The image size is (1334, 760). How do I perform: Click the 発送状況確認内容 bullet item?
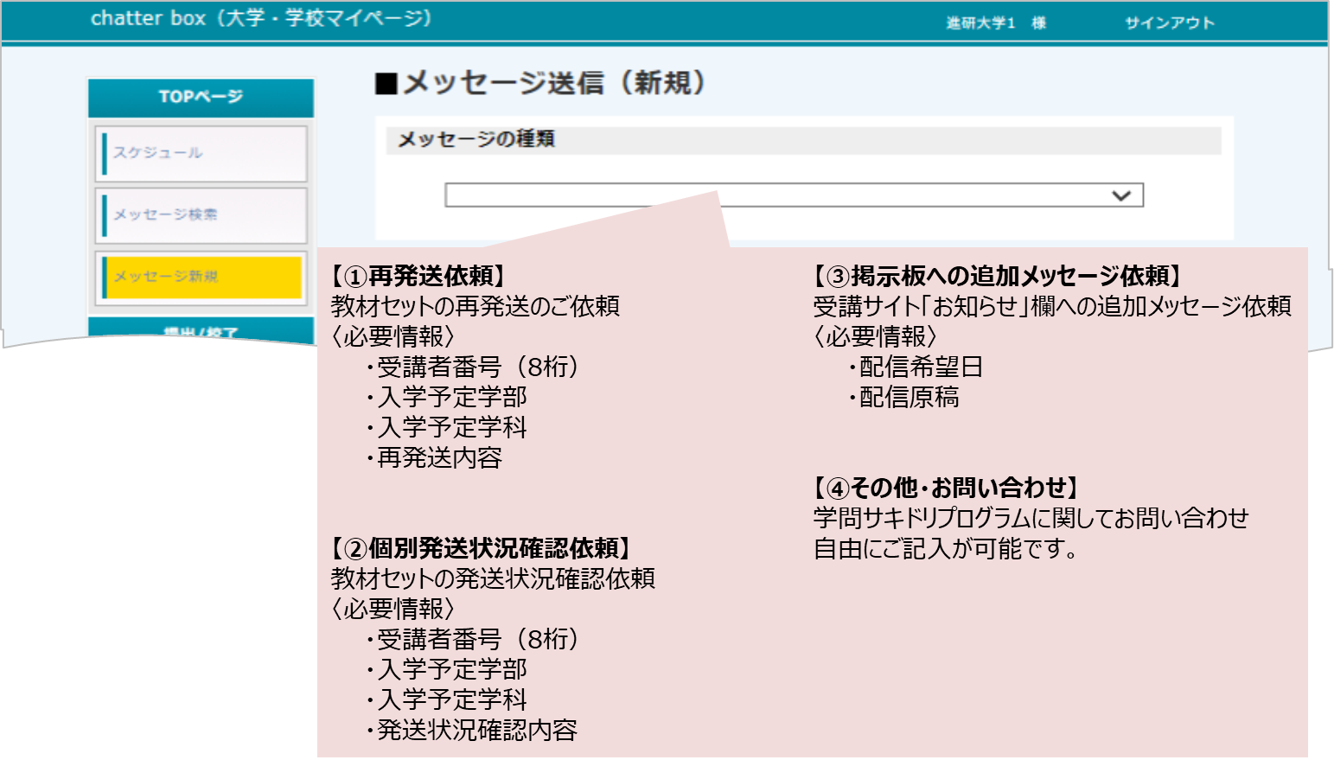click(x=476, y=730)
